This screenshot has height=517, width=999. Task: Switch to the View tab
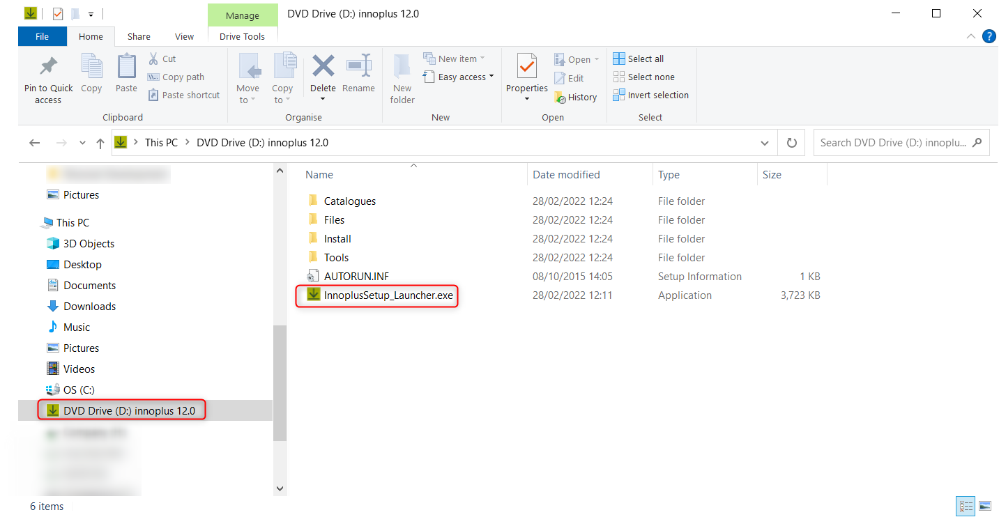click(184, 36)
